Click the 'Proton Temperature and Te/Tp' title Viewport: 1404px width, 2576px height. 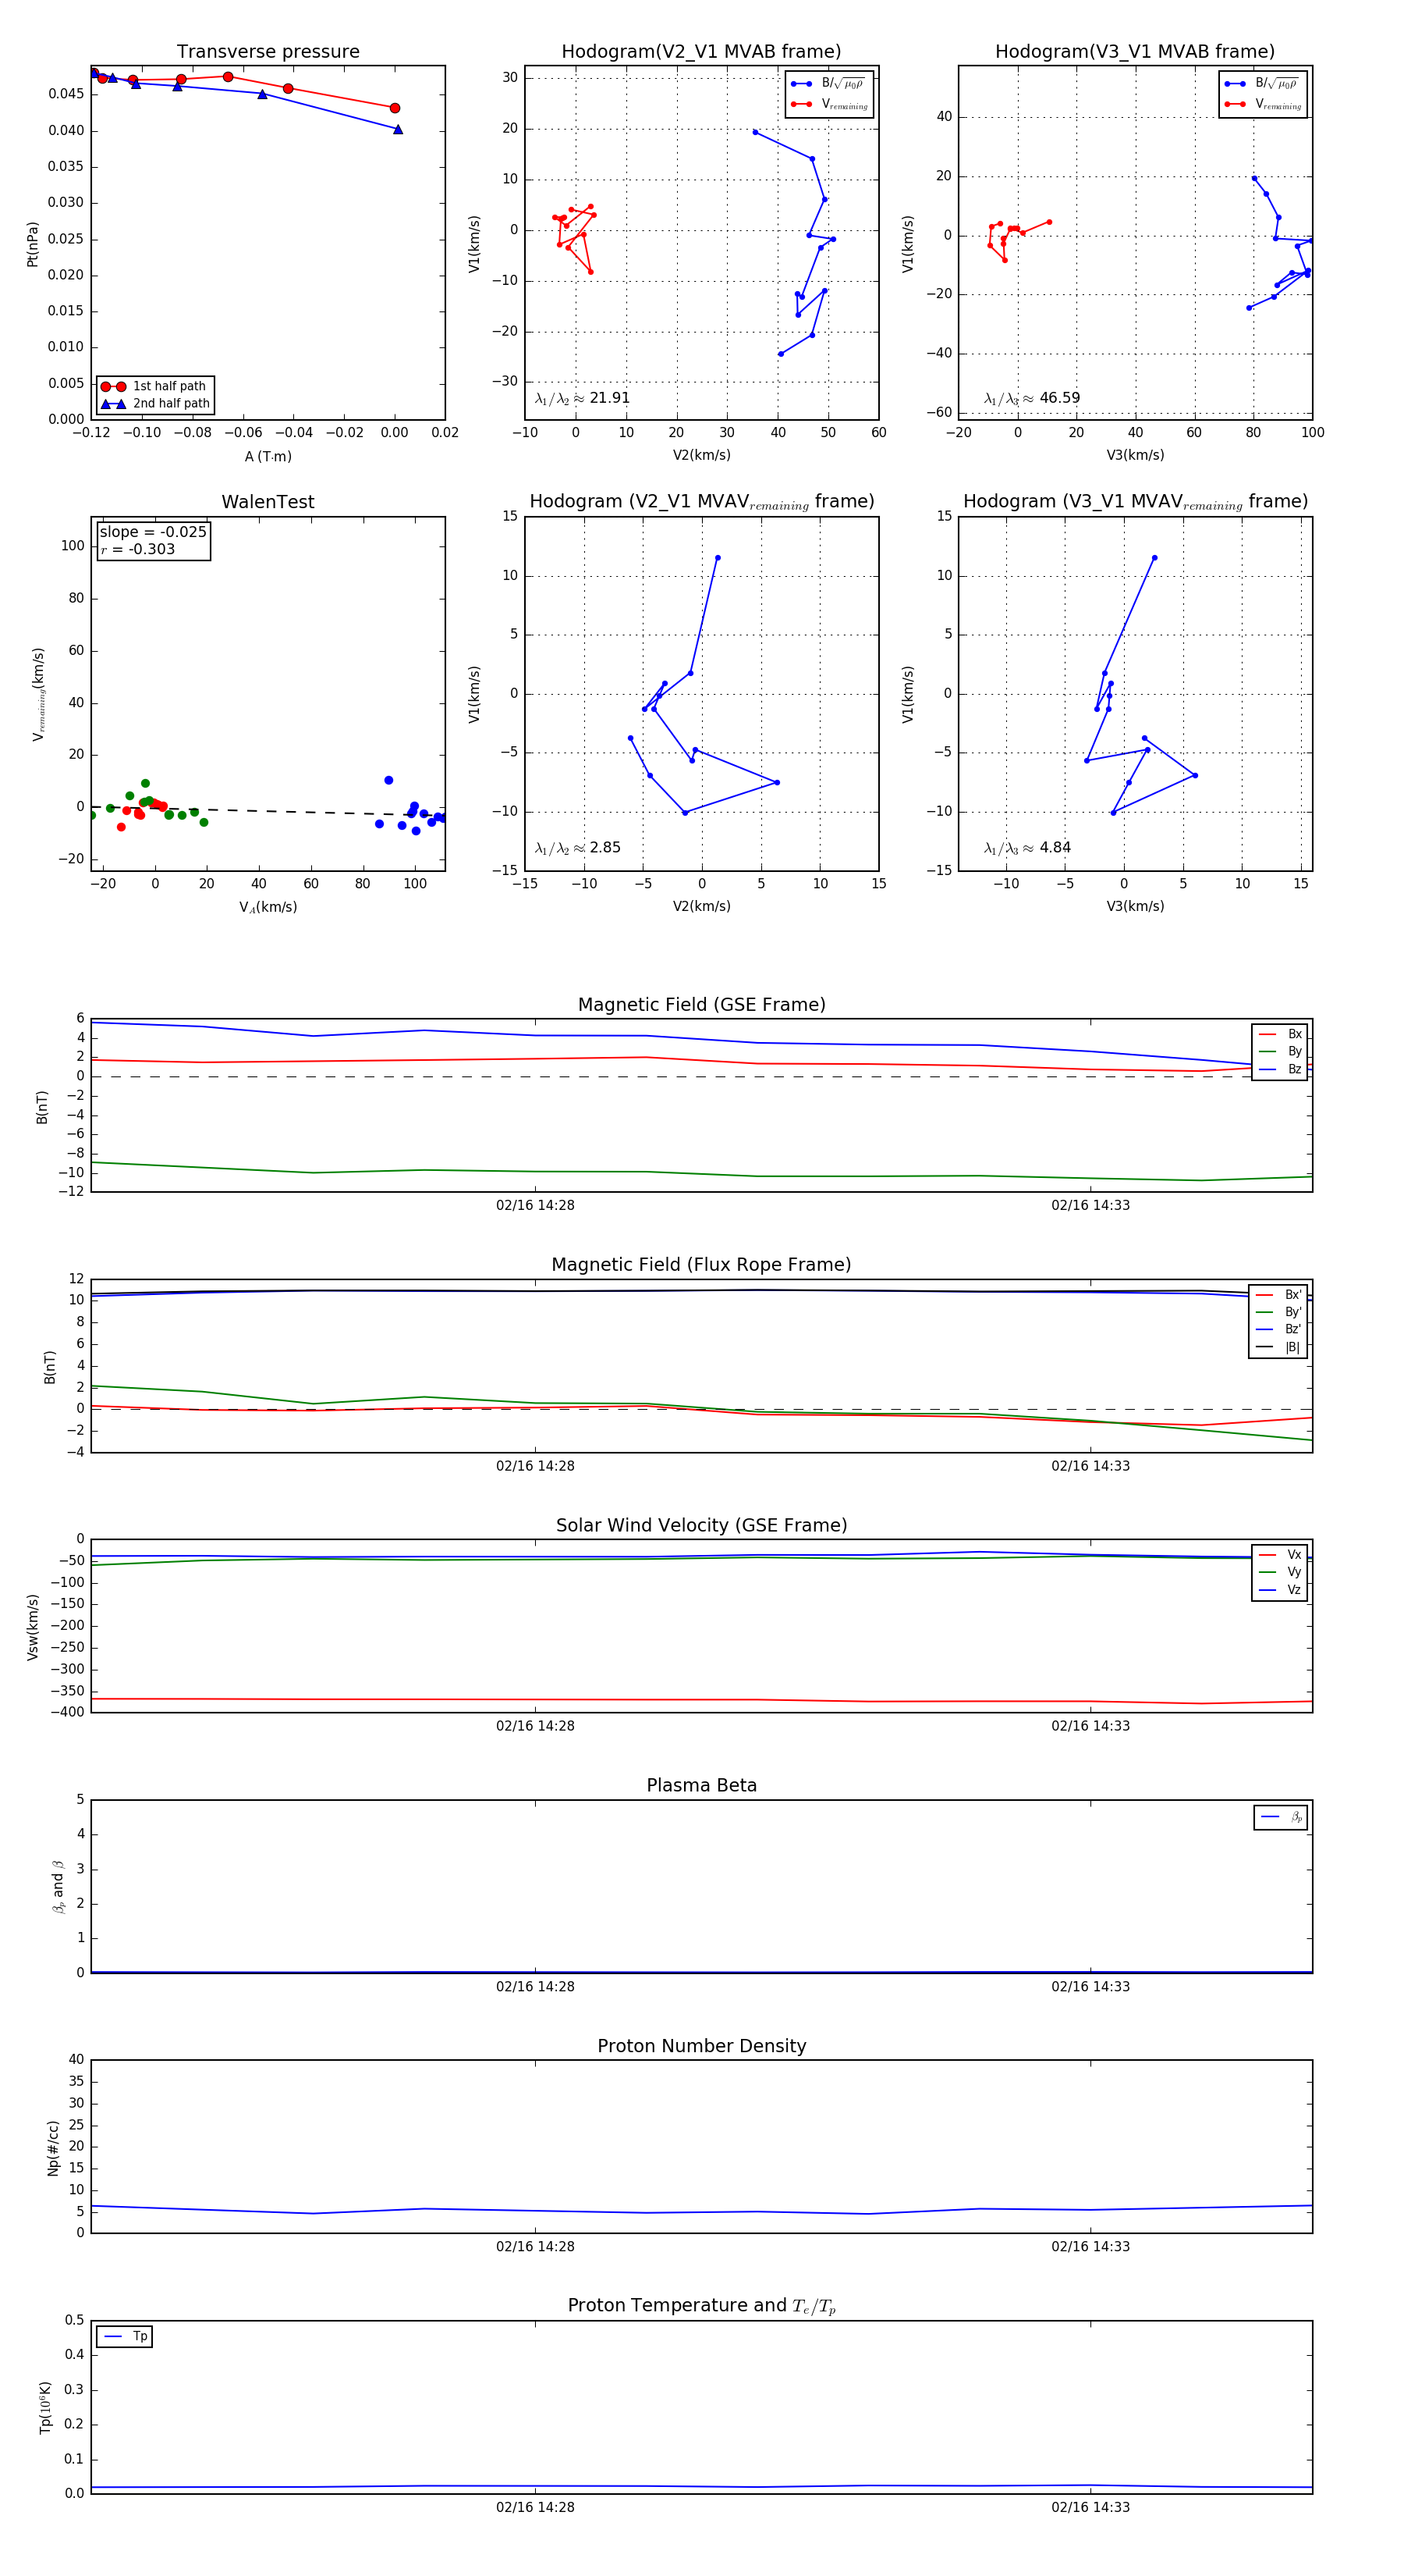701,2306
